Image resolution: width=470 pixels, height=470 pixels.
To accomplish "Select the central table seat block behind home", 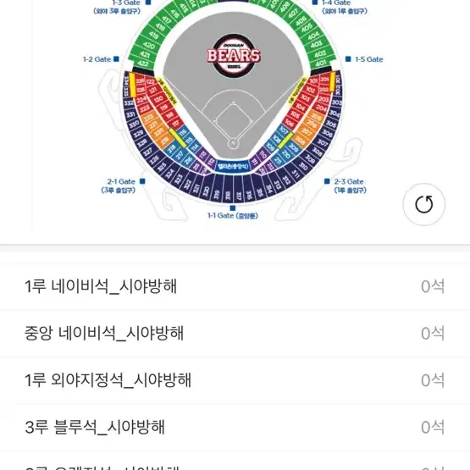I will [x=233, y=166].
